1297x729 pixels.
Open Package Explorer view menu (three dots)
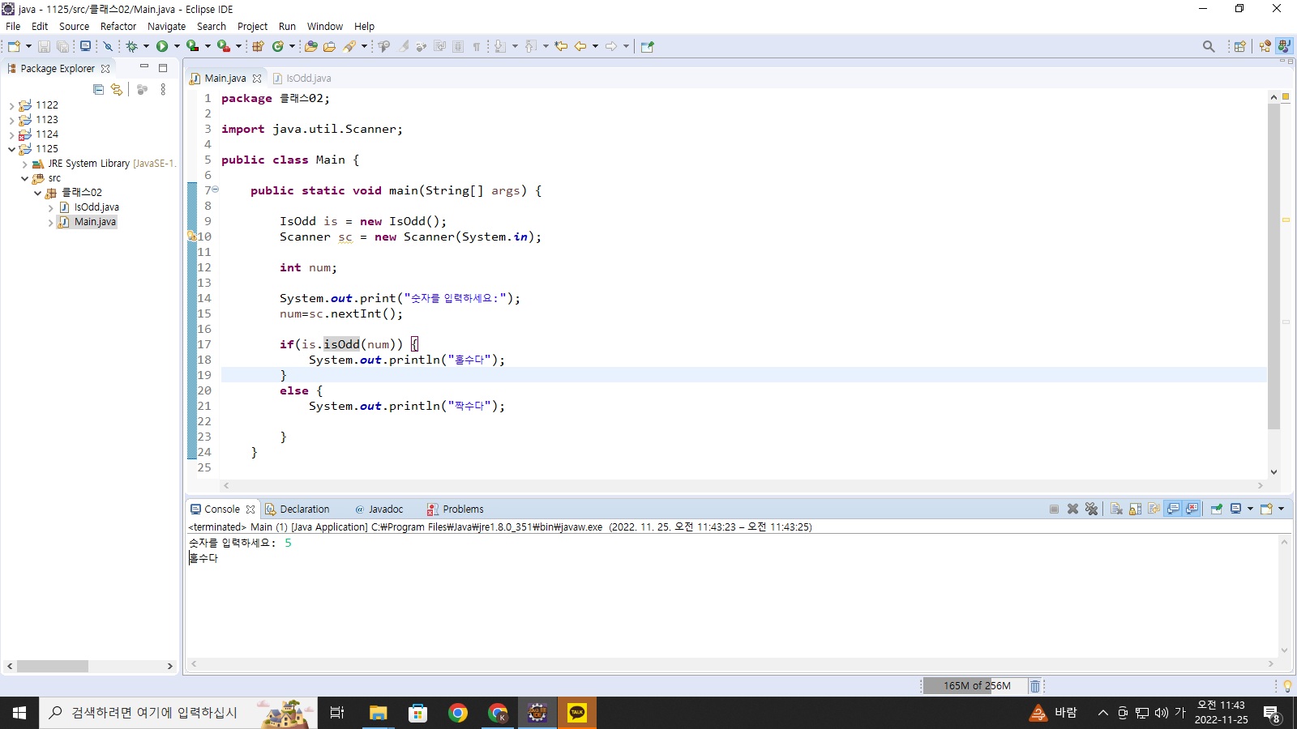[163, 89]
